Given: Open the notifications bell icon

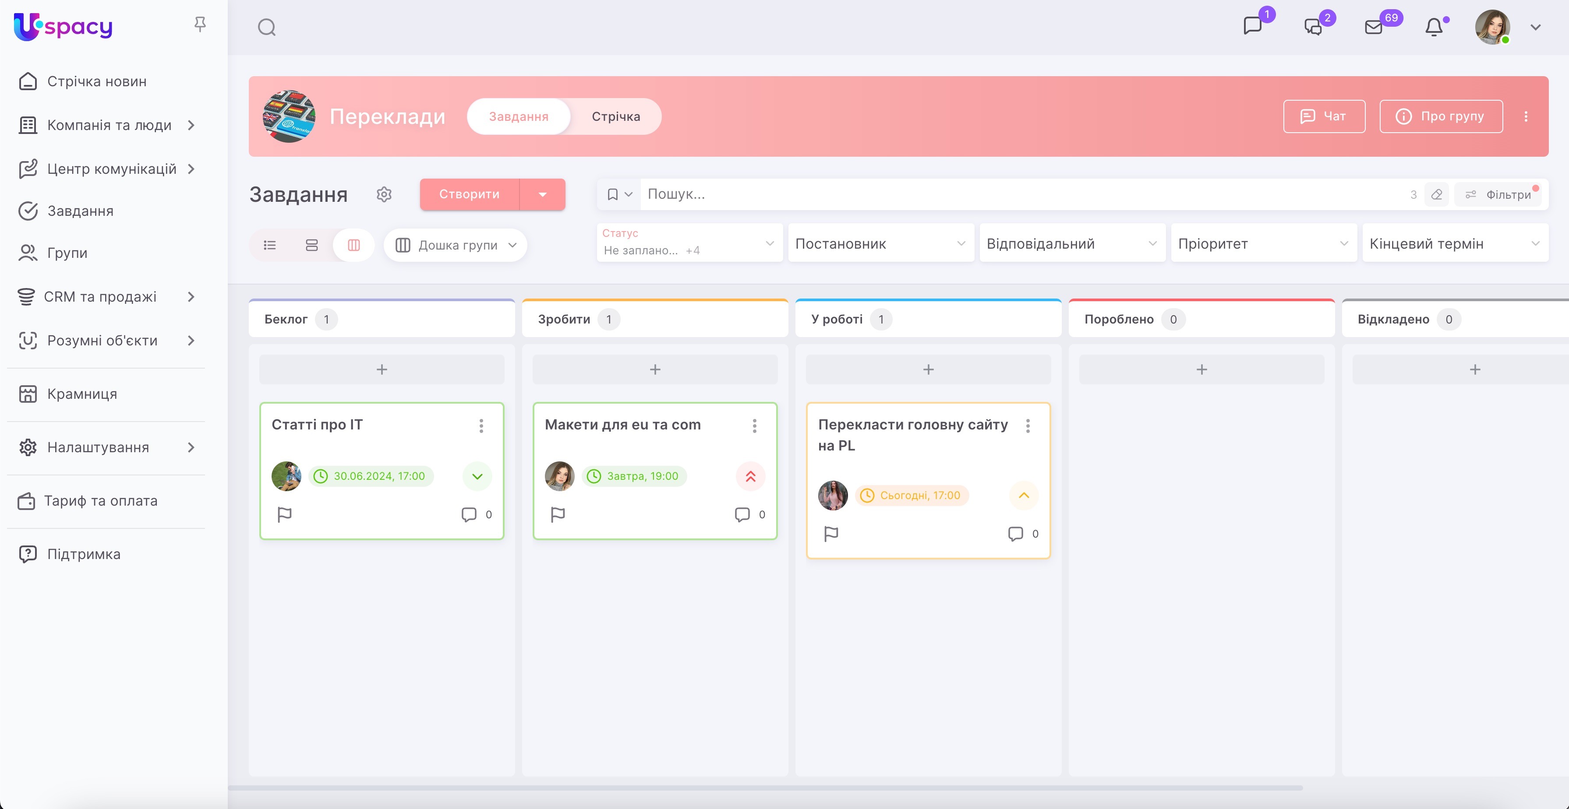Looking at the screenshot, I should click(1434, 28).
